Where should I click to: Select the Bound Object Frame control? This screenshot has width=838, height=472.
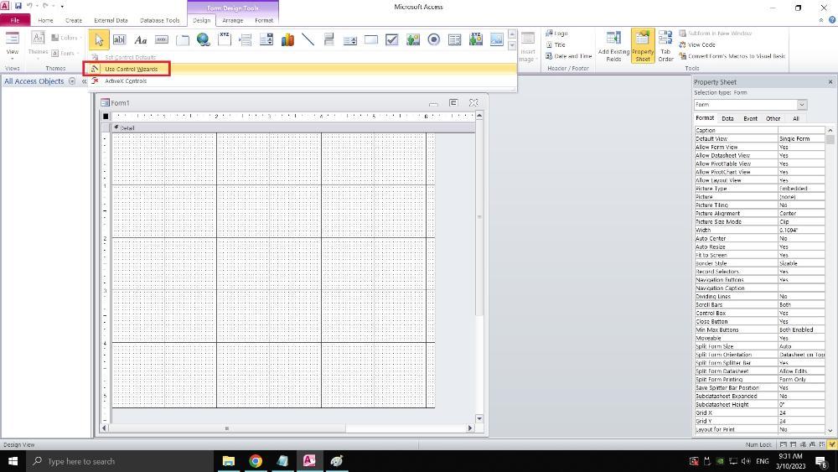click(476, 39)
